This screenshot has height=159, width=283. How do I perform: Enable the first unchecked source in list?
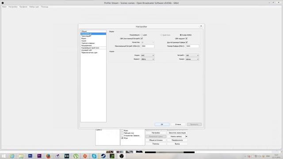pyautogui.click(x=122, y=131)
